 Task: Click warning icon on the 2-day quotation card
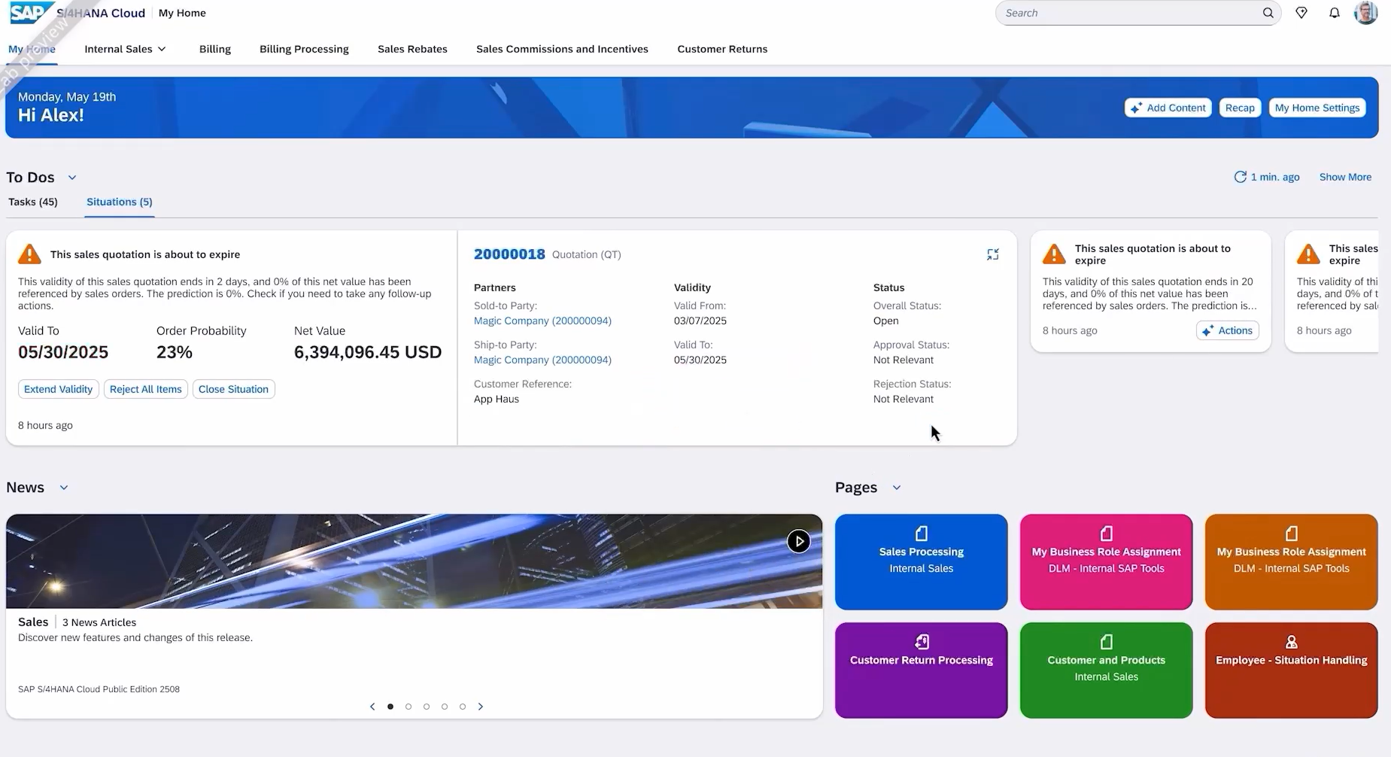pyautogui.click(x=29, y=254)
